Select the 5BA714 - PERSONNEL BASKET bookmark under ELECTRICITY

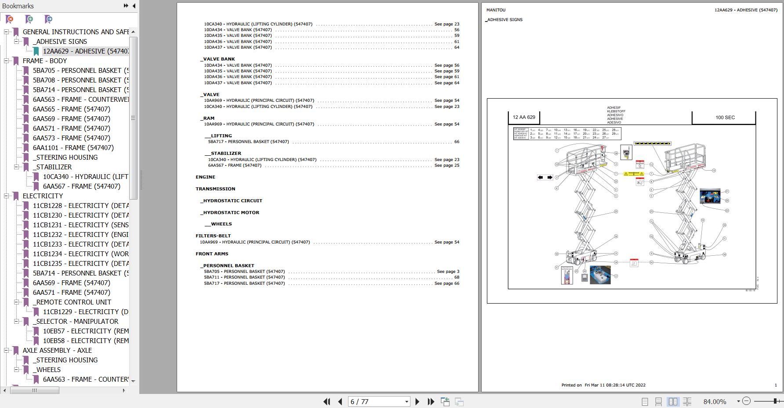click(x=81, y=273)
